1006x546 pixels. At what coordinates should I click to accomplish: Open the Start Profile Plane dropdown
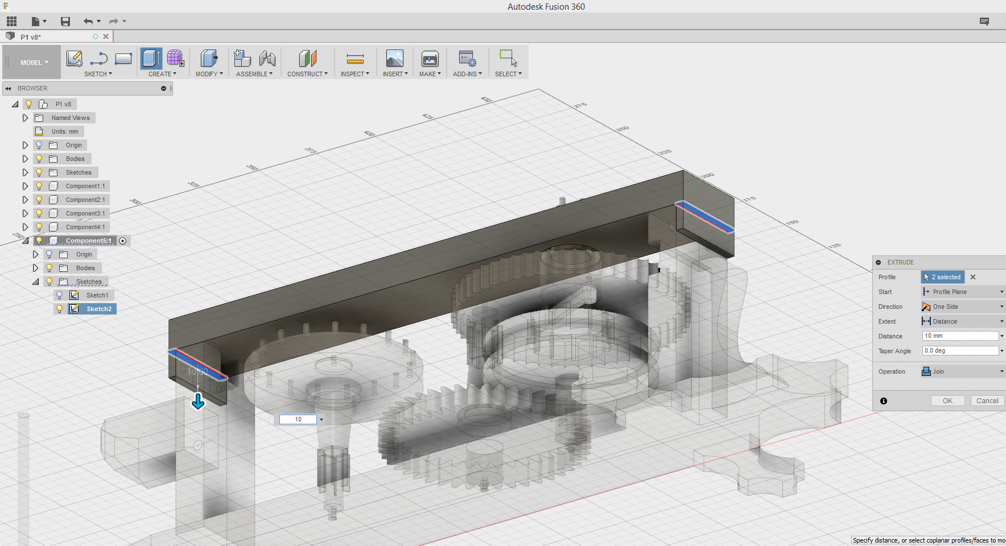[963, 292]
